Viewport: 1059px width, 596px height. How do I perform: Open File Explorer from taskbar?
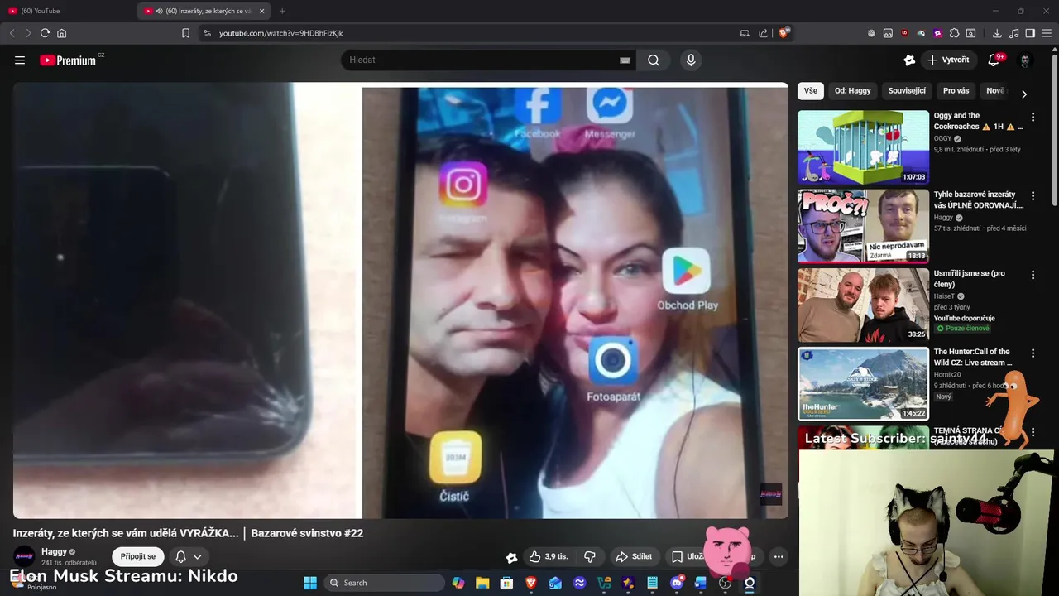click(482, 583)
